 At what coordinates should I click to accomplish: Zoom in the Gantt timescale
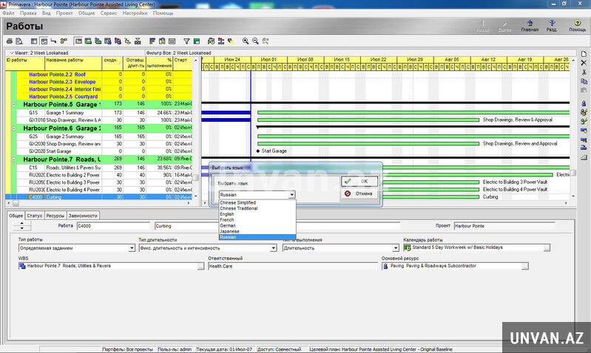click(245, 41)
